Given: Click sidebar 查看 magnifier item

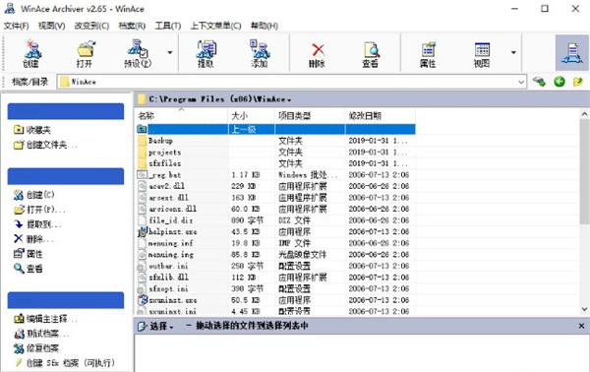Looking at the screenshot, I should pyautogui.click(x=29, y=269).
